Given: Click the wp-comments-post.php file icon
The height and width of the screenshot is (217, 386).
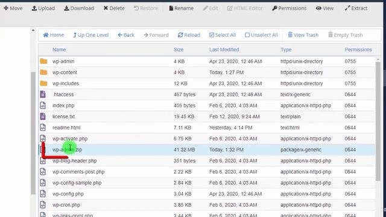Looking at the screenshot, I should [x=43, y=172].
